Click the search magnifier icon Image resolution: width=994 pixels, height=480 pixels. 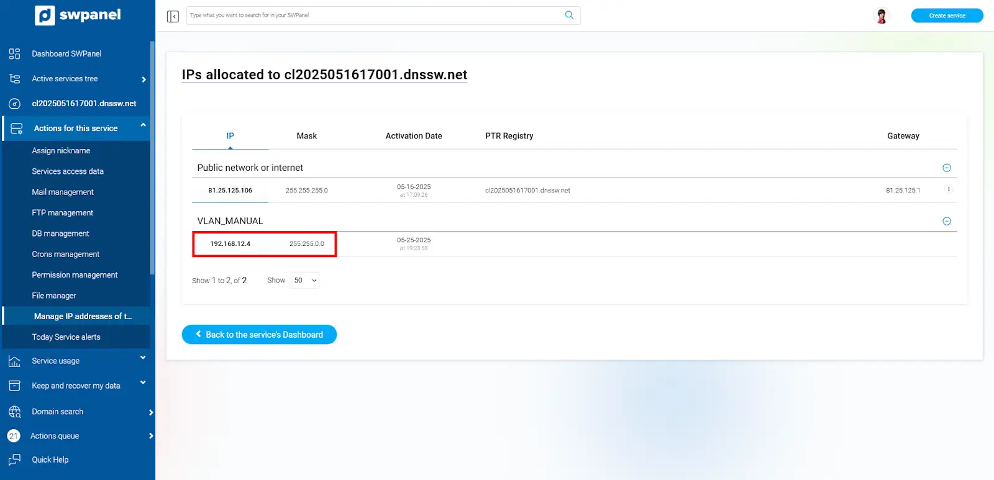click(x=569, y=16)
